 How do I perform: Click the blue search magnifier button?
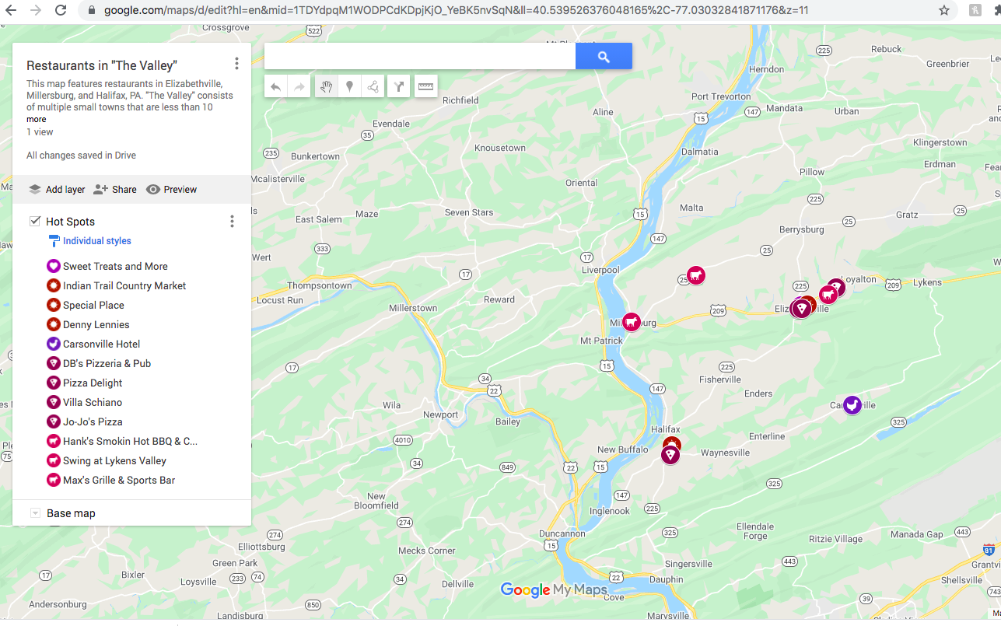(604, 57)
